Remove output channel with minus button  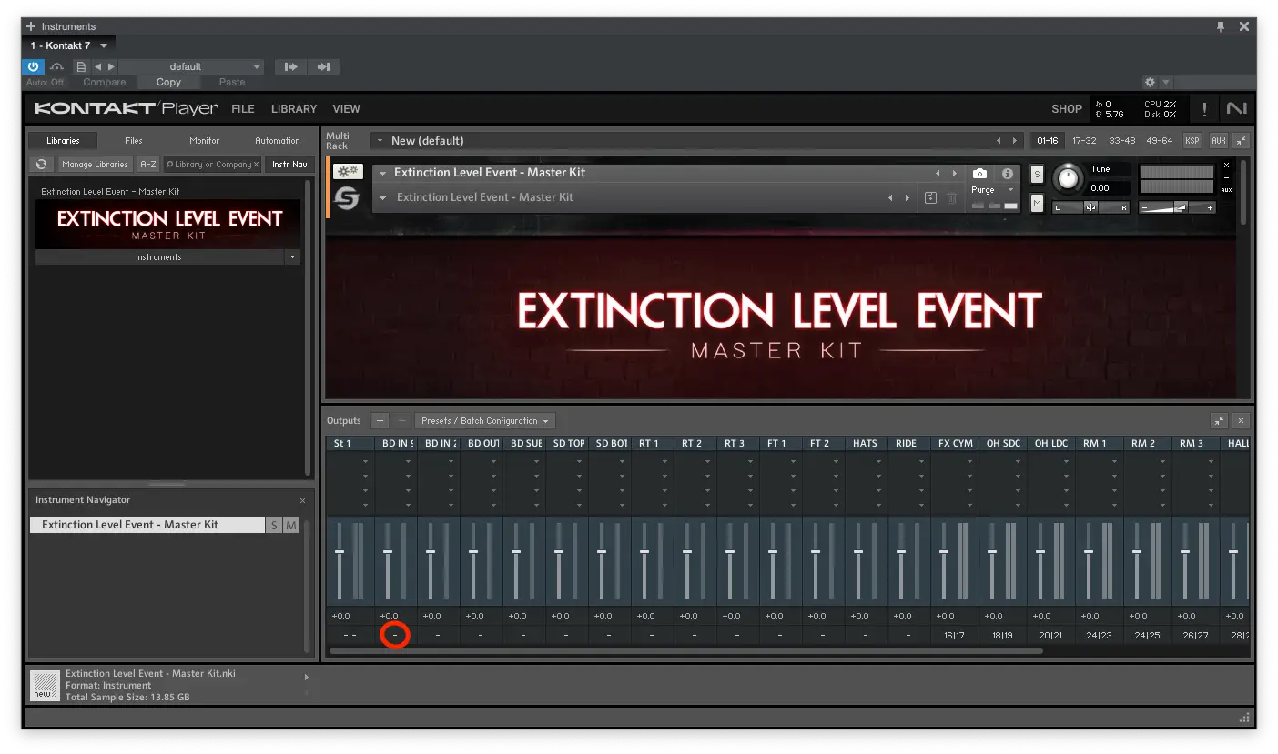pos(401,421)
